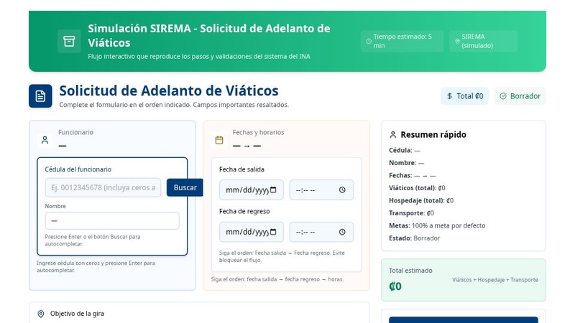Open the calendar picker for Fecha de salida
The height and width of the screenshot is (323, 575).
pyautogui.click(x=273, y=189)
